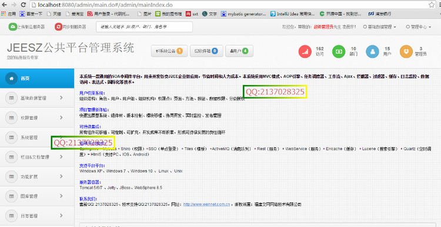Click the 可持续集成 heading
The height and width of the screenshot is (227, 441).
(x=91, y=127)
